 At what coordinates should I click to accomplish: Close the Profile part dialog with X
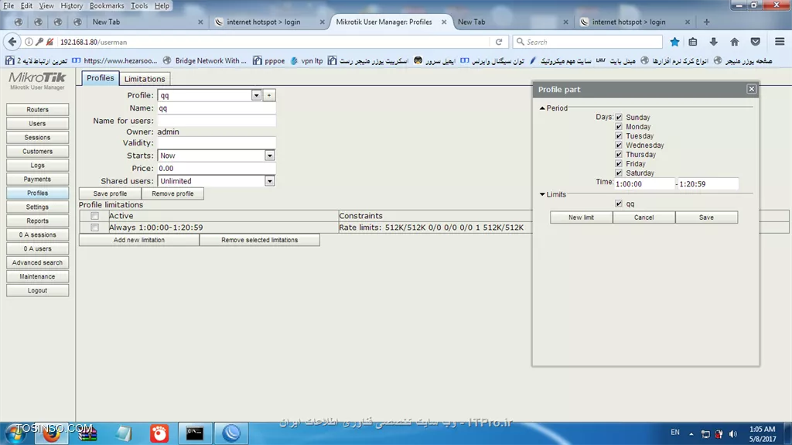point(751,89)
